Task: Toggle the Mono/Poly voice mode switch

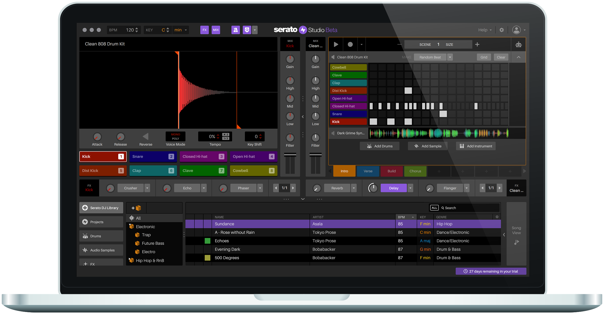Action: click(175, 136)
